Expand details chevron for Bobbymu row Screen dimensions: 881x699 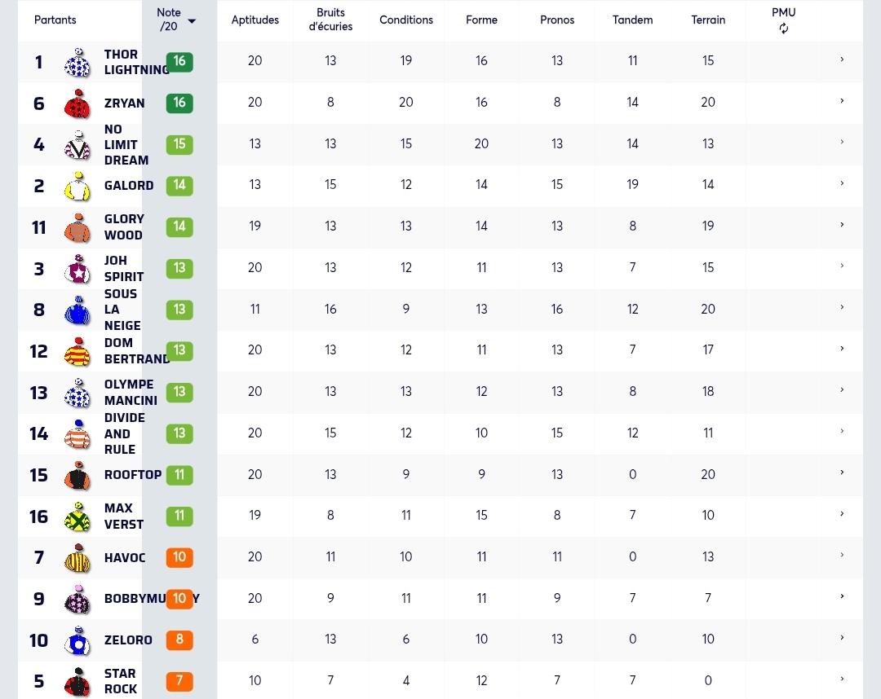842,596
